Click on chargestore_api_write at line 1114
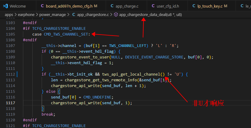 (x=76, y=86)
